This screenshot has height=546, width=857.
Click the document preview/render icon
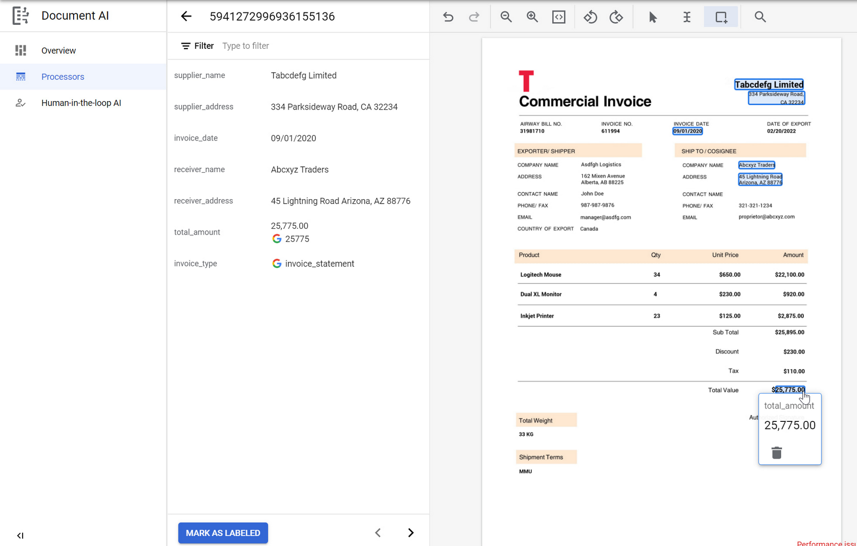tap(558, 17)
